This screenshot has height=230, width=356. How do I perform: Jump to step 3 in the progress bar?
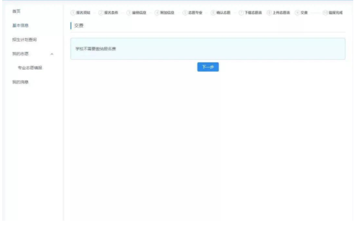point(137,13)
